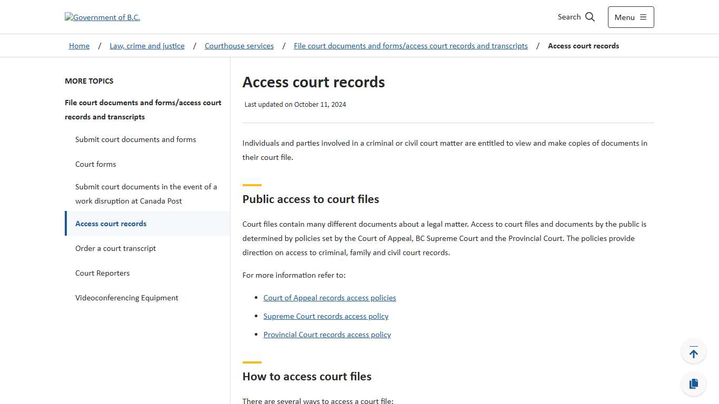Open Court of Appeal records access policies

329,297
